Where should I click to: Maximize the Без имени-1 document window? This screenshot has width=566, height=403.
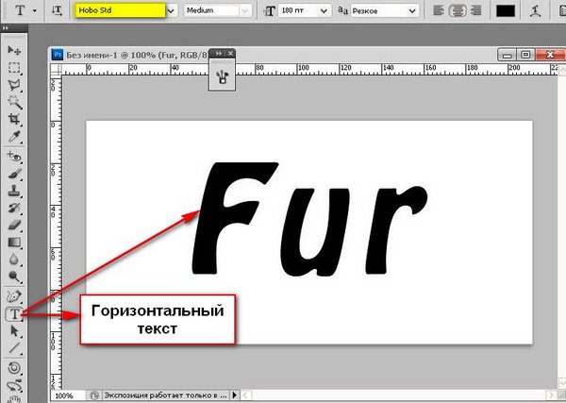point(526,56)
